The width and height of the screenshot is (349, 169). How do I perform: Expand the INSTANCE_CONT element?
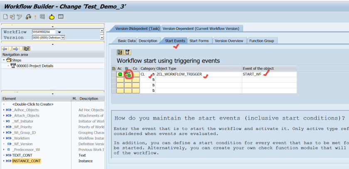pyautogui.click(x=4, y=161)
